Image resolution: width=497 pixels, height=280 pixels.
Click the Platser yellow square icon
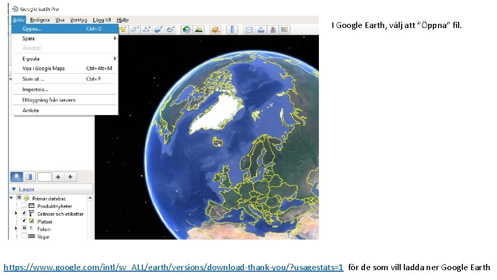pyautogui.click(x=32, y=221)
